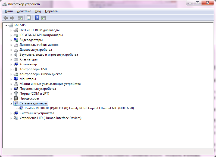216x157 pixels.
Task: Select the Дисководы гибких дисков label
Action: 39,45
